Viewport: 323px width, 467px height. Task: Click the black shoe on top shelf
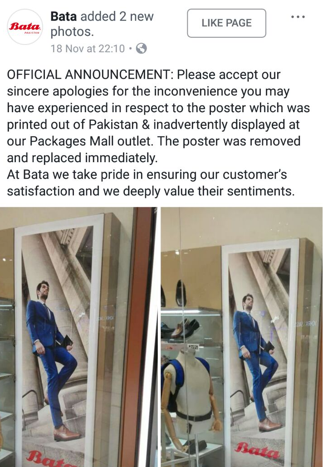tap(181, 293)
